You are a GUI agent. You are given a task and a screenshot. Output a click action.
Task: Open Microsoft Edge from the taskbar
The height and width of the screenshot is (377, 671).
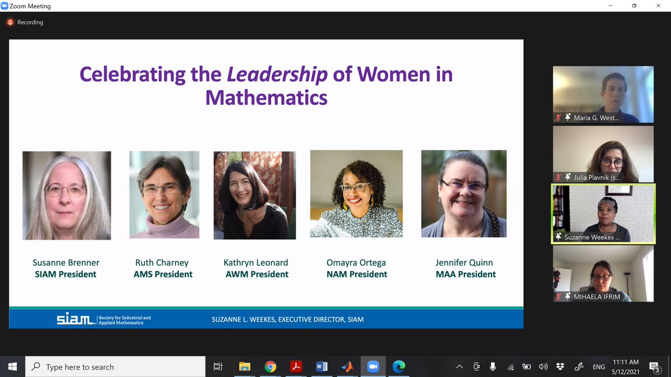click(x=399, y=366)
